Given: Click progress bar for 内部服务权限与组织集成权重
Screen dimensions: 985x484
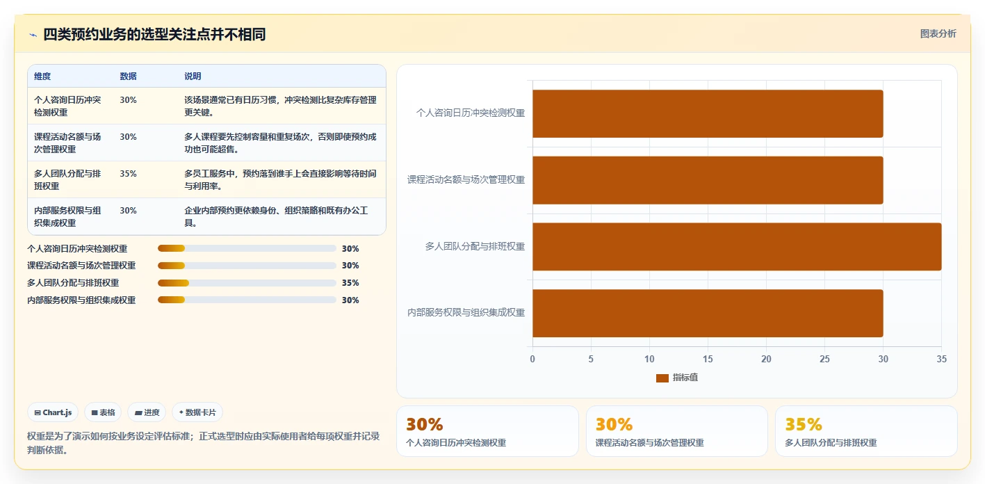Looking at the screenshot, I should coord(247,300).
